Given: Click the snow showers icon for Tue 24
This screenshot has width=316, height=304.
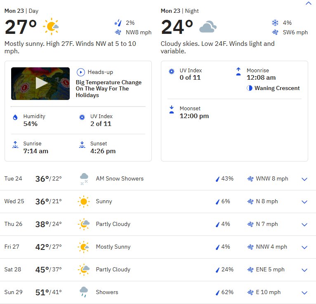Looking at the screenshot, I should pos(84,179).
